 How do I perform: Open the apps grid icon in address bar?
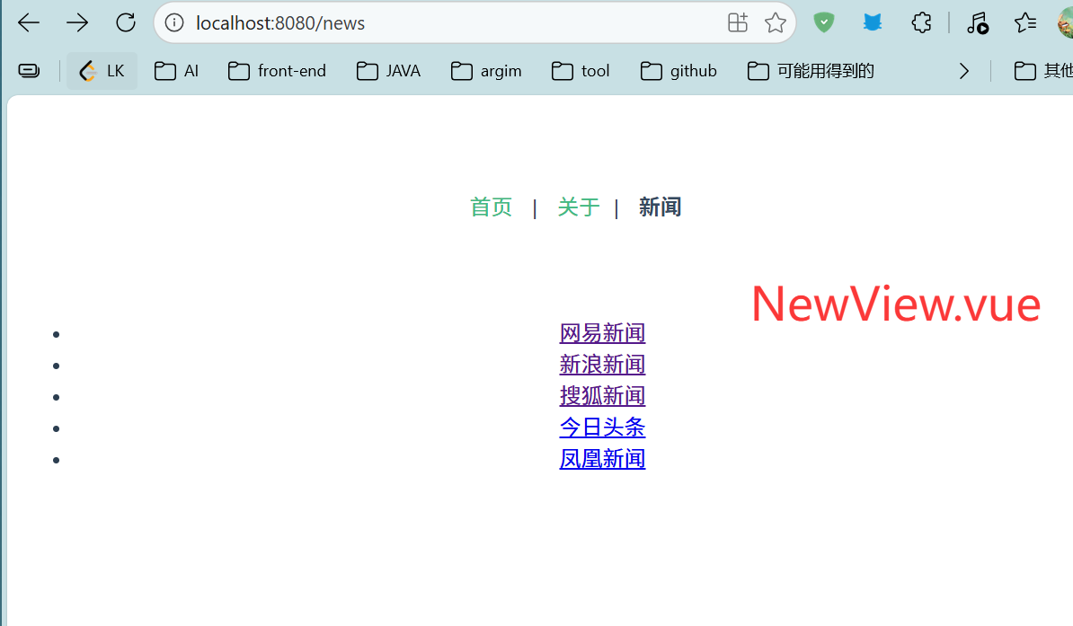[738, 23]
